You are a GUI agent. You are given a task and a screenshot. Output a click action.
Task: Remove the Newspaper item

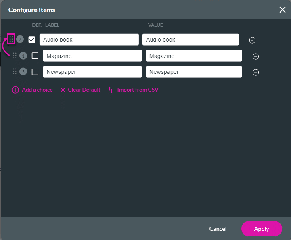(255, 73)
